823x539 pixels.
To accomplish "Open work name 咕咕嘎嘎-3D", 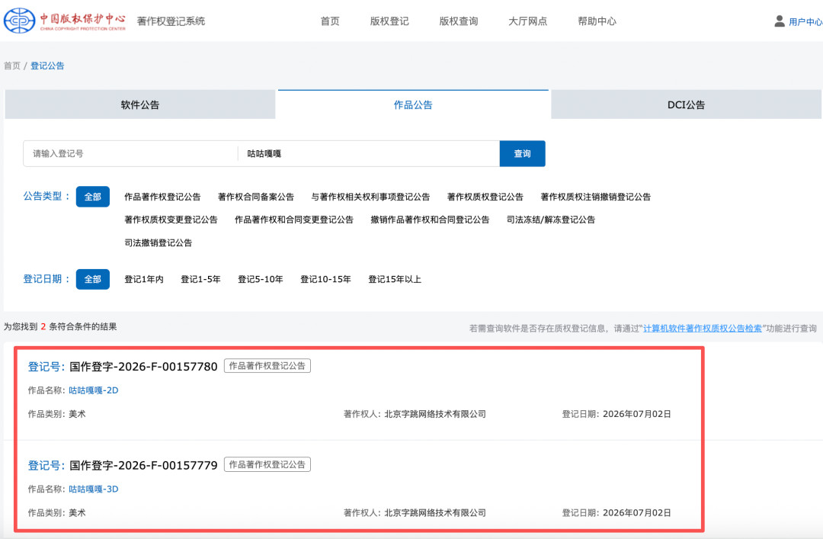I will 94,489.
